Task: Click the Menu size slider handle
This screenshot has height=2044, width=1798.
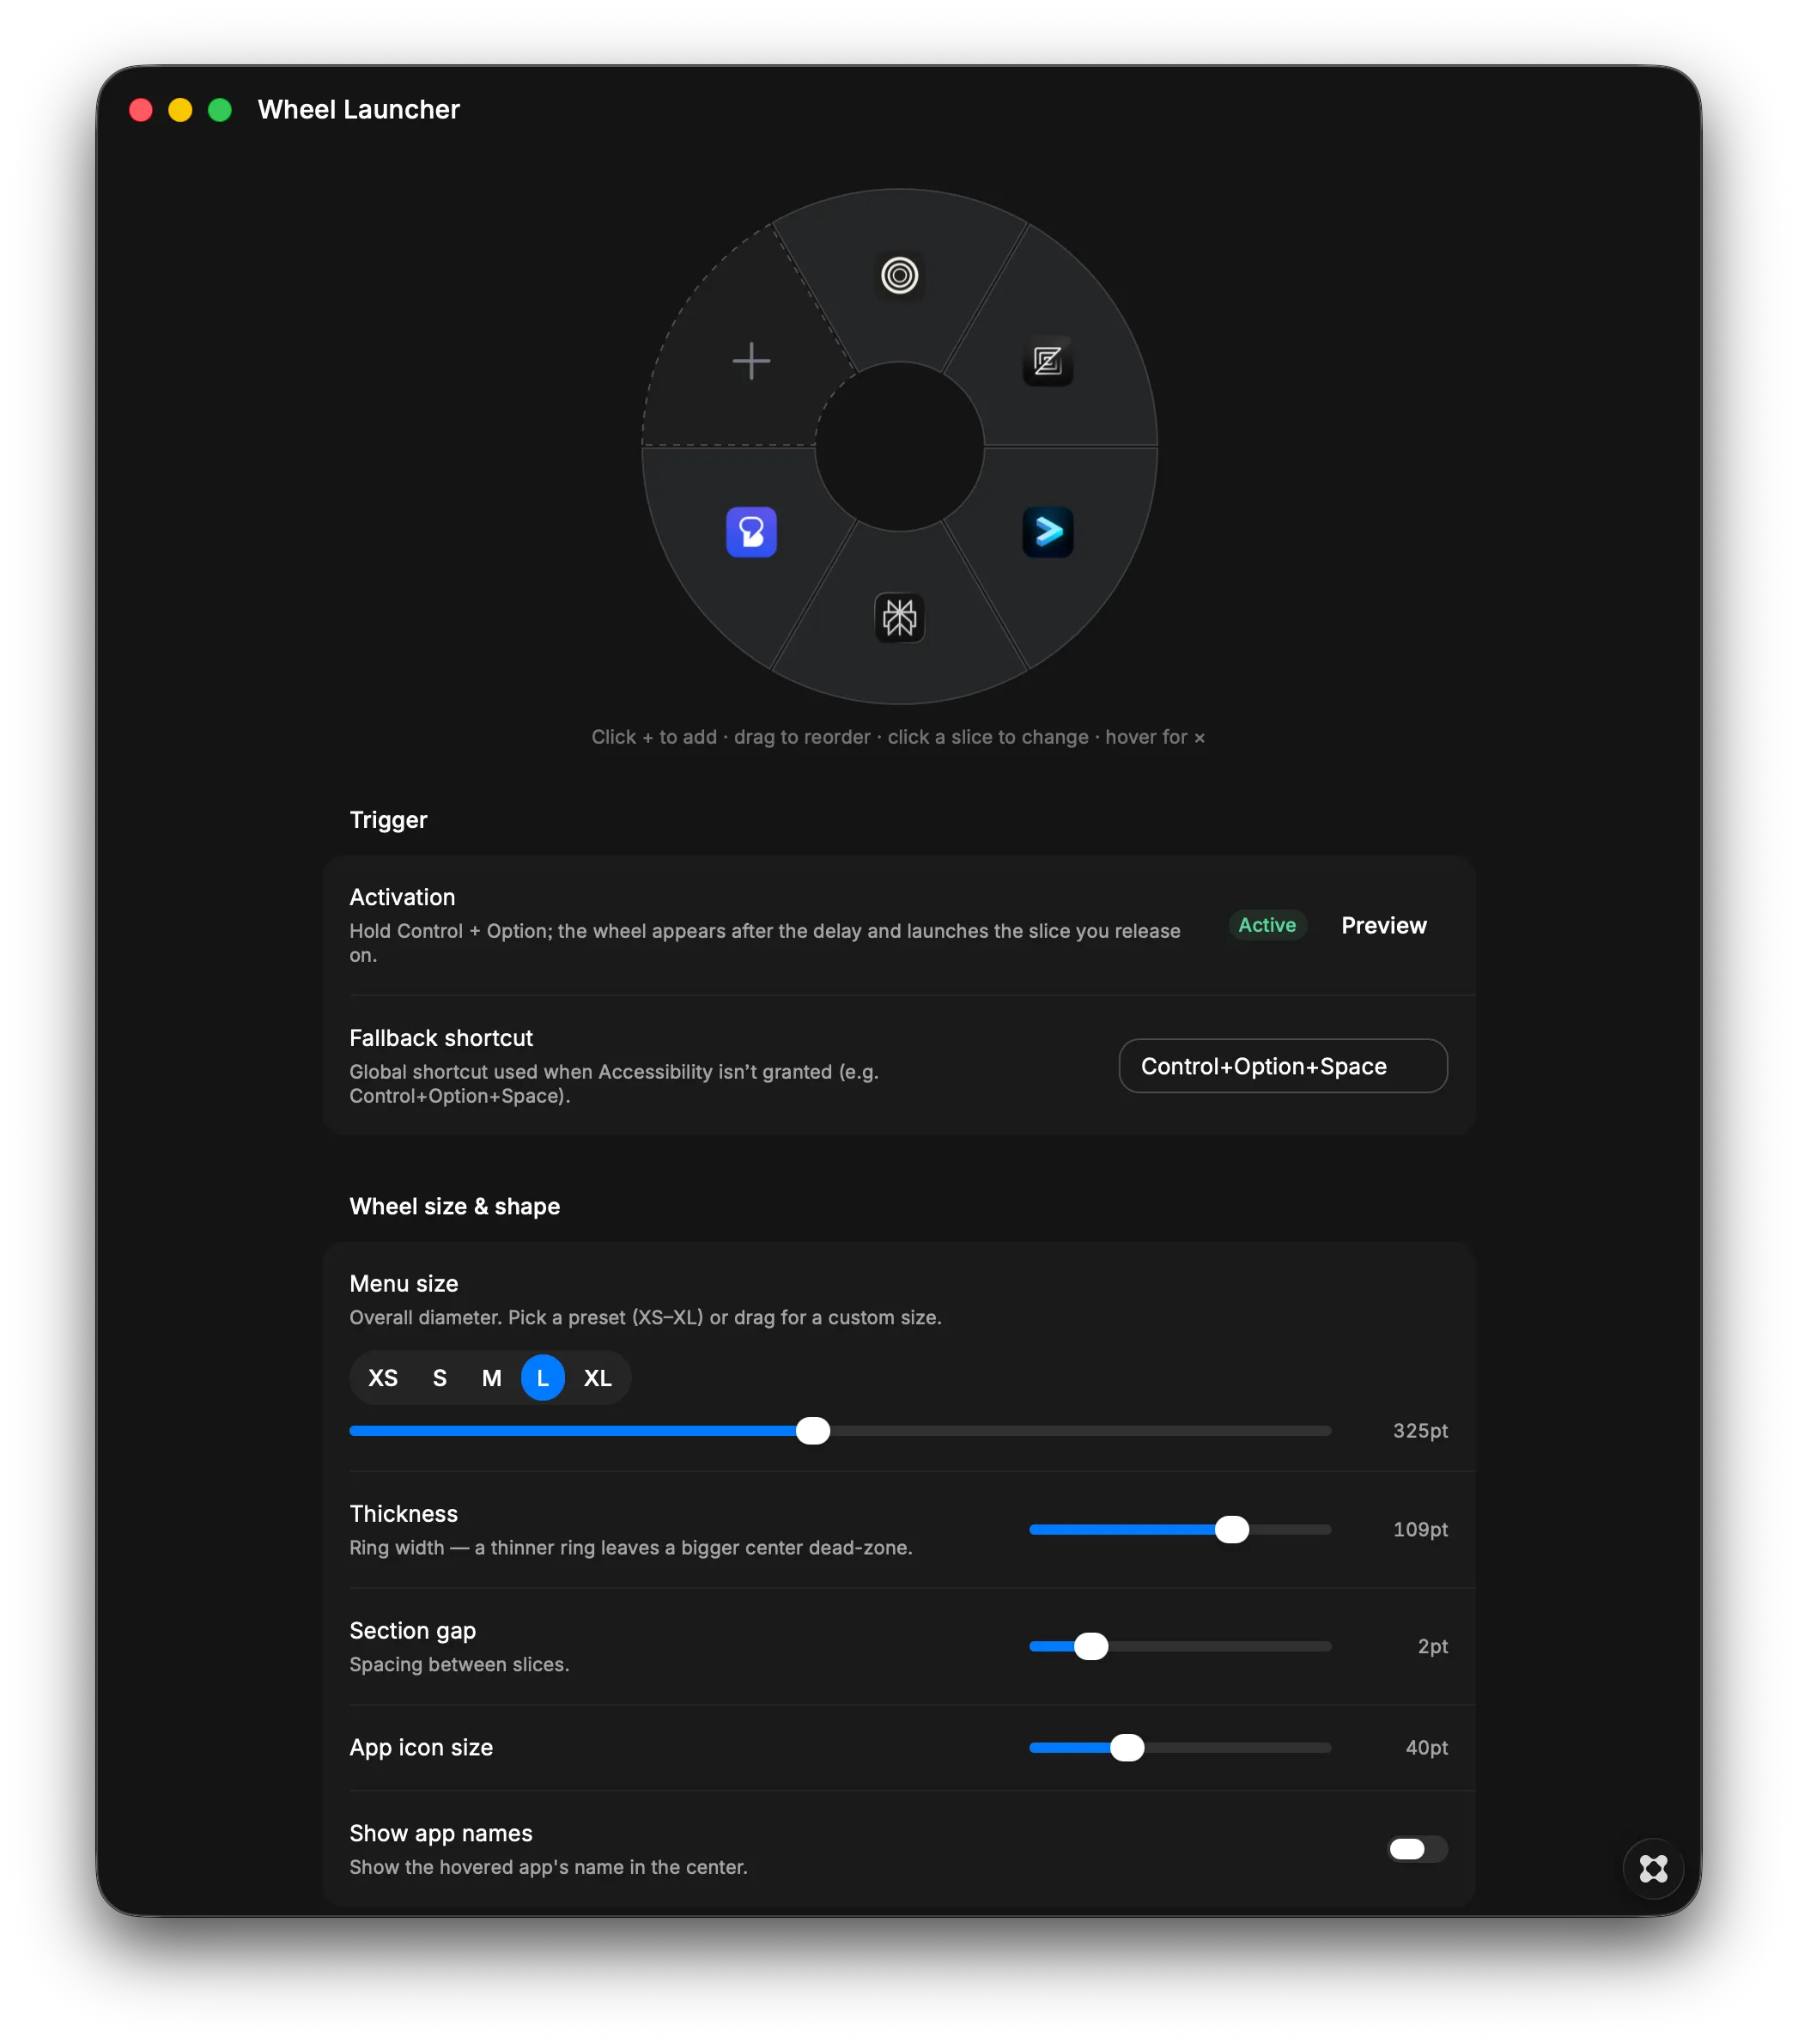Action: coord(812,1430)
